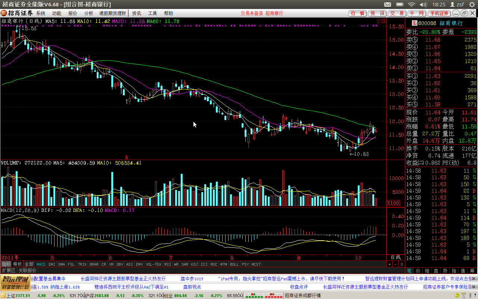Open the 报价 menu
478x299 pixels.
pos(73,13)
